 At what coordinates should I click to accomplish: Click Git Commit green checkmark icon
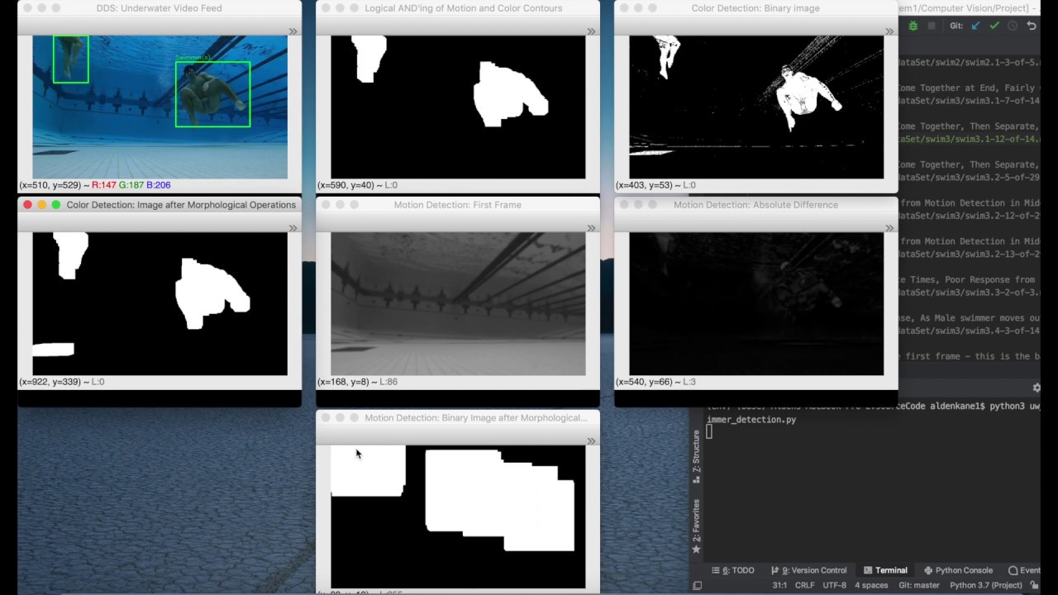point(994,26)
